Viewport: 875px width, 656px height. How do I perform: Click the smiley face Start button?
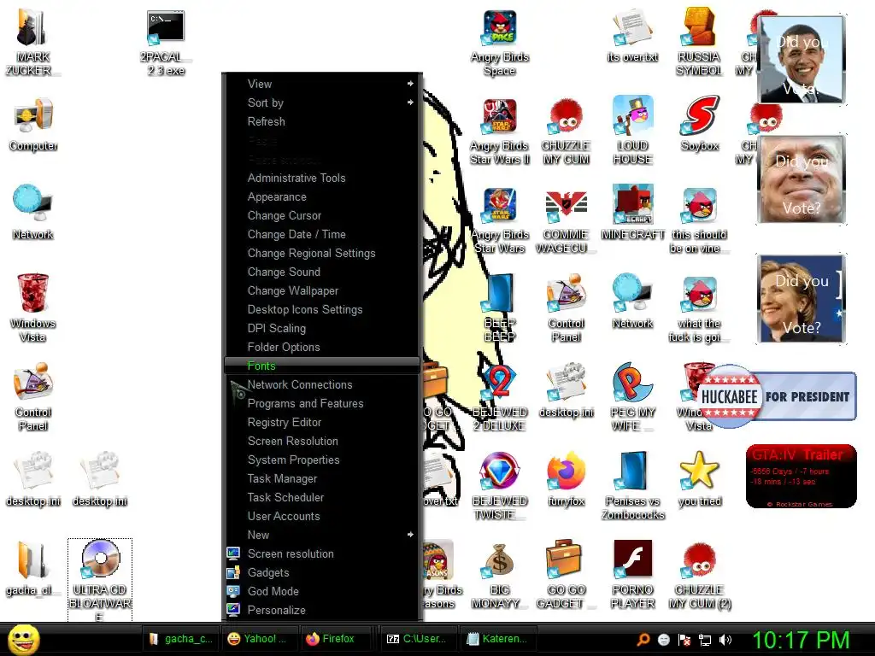point(23,639)
